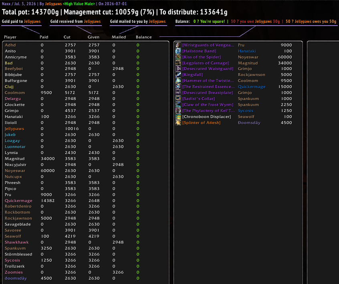Screen dimensions: 339x284
Task: Select player Jellypaws in the list
Action: coord(14,129)
